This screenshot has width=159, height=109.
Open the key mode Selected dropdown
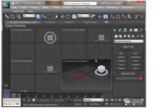point(93,100)
